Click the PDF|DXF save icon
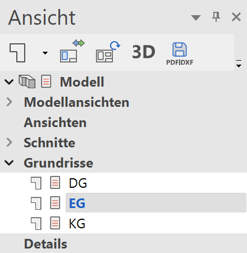 pyautogui.click(x=180, y=54)
